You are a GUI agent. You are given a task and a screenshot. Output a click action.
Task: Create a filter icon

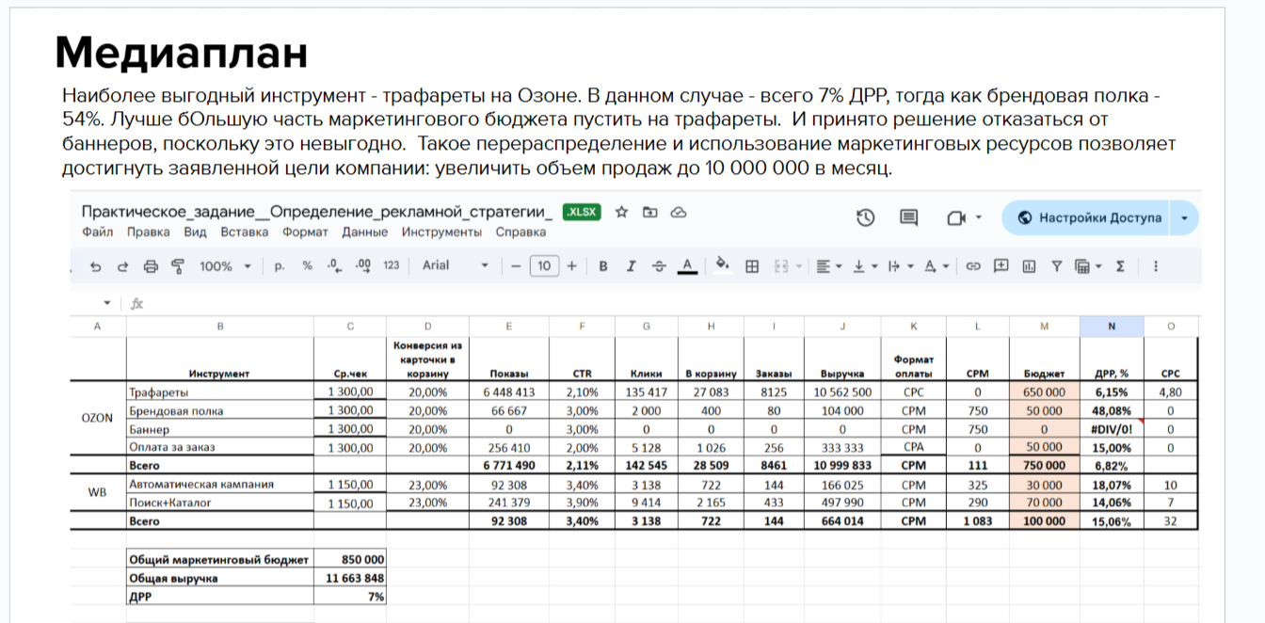coord(1057,266)
